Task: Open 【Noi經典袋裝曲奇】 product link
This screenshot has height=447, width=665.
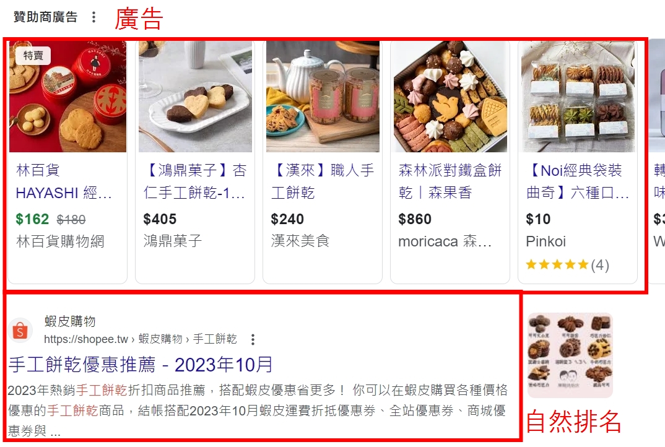Action: click(577, 181)
